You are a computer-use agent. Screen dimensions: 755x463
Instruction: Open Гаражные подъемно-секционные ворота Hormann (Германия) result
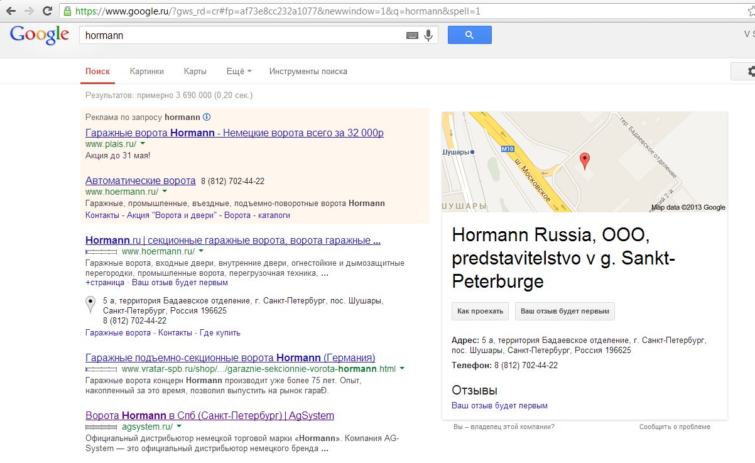click(x=231, y=357)
